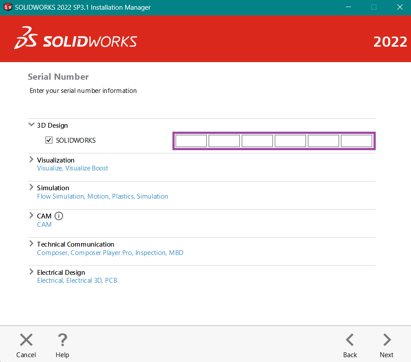The width and height of the screenshot is (411, 362).
Task: Click the sixth serial number field
Action: 356,141
